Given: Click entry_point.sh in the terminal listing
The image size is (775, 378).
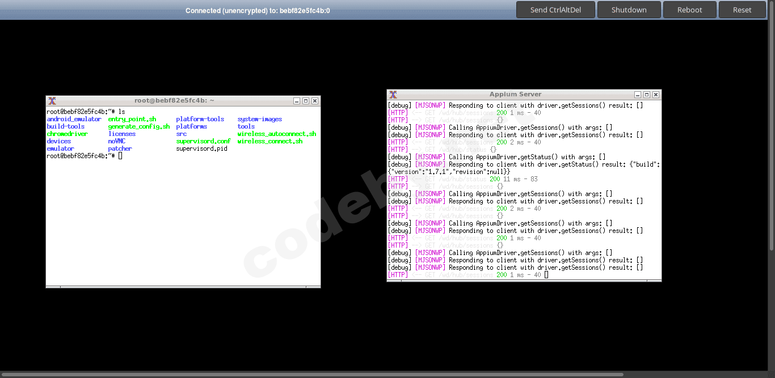Looking at the screenshot, I should (132, 119).
